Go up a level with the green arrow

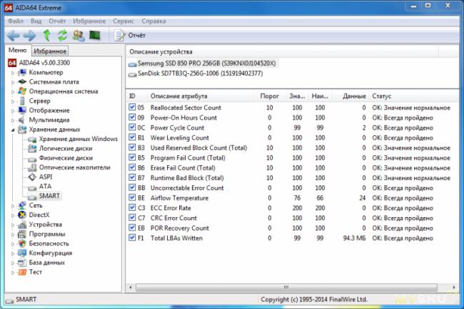[x=46, y=36]
